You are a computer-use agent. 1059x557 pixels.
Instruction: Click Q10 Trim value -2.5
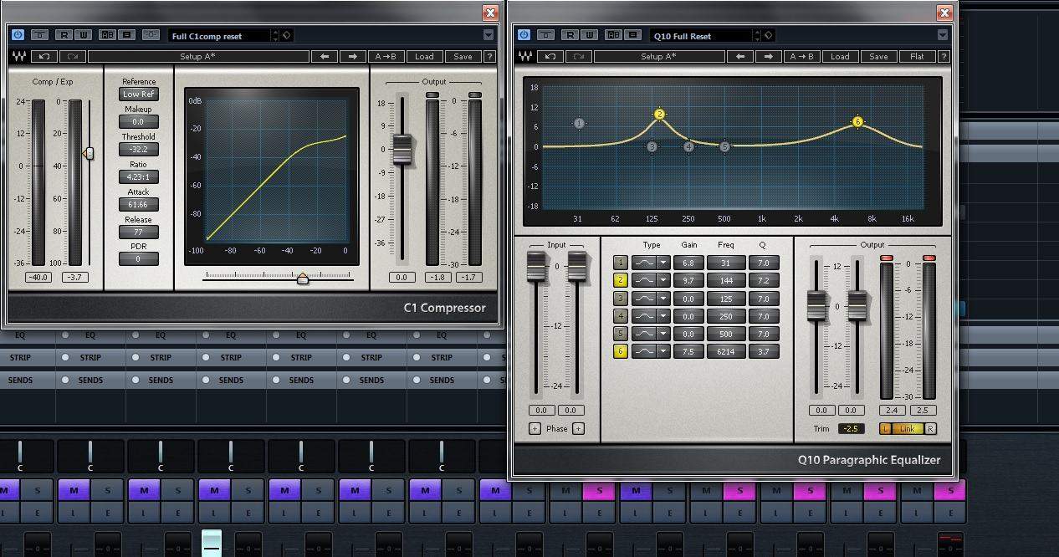(852, 429)
